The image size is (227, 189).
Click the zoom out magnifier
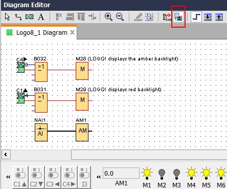120,17
